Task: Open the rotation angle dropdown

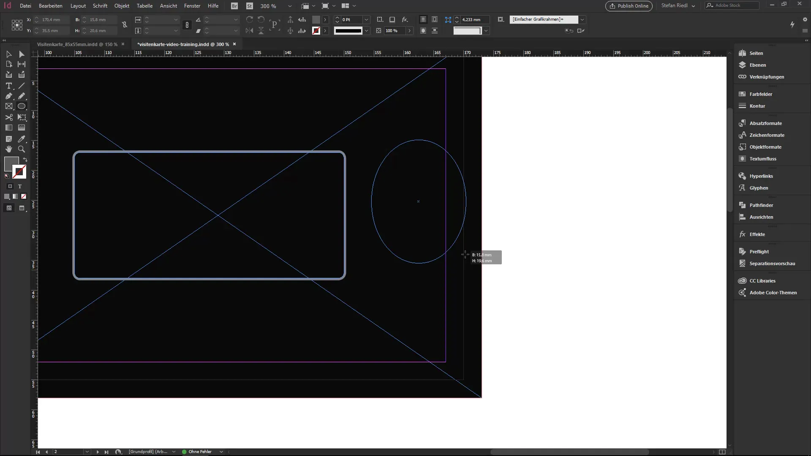Action: tap(236, 19)
